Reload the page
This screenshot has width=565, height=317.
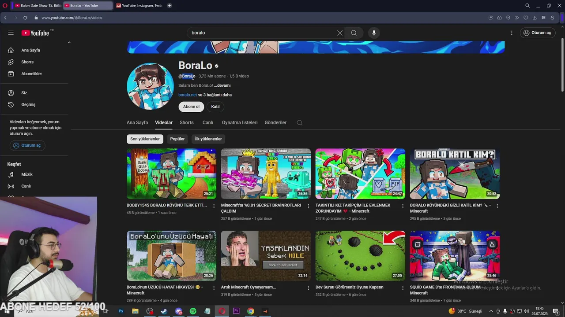pyautogui.click(x=25, y=18)
